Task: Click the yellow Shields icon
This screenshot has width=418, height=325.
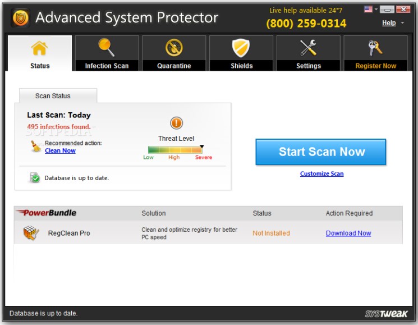Action: 241,48
